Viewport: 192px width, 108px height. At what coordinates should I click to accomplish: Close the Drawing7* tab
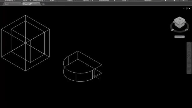point(38,4)
